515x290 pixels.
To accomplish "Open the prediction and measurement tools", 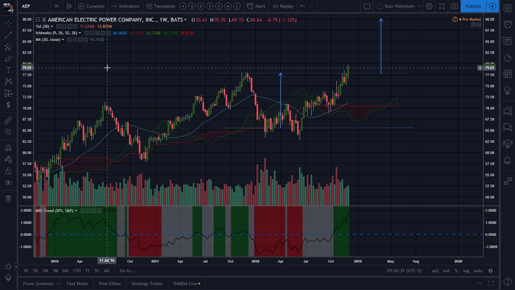I will (x=8, y=93).
